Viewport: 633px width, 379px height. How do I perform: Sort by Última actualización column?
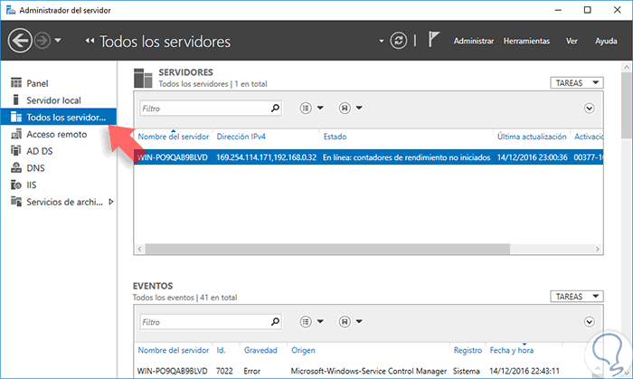pyautogui.click(x=532, y=137)
